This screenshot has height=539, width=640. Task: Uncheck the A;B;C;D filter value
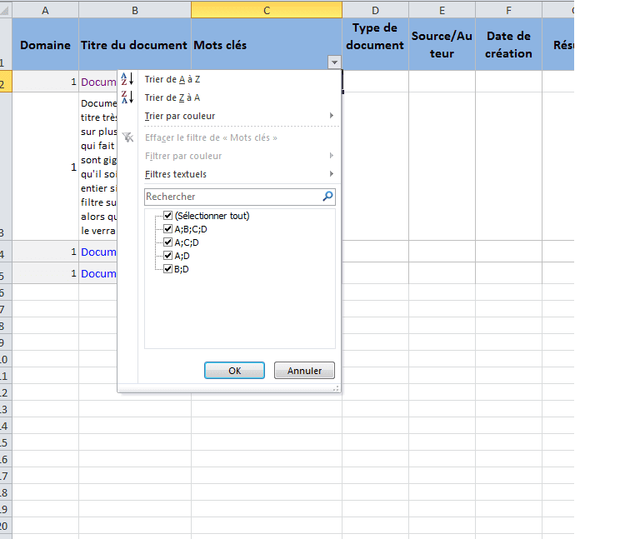click(x=168, y=229)
